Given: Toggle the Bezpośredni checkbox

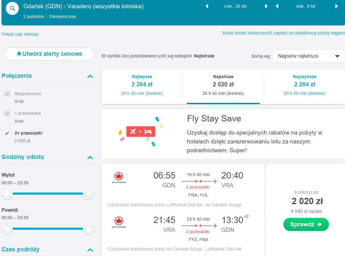Looking at the screenshot, I should point(7,94).
